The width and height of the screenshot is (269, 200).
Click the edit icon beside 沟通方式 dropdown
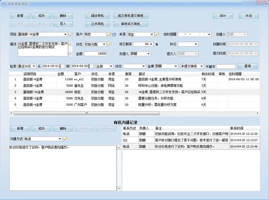(x=65, y=139)
